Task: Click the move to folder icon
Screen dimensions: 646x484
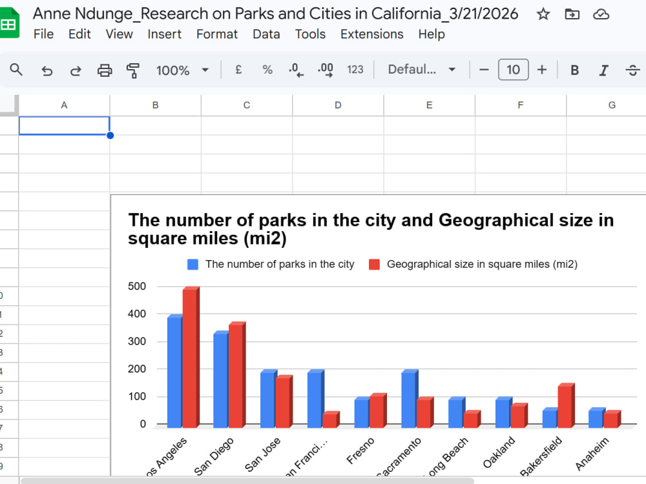Action: (572, 14)
